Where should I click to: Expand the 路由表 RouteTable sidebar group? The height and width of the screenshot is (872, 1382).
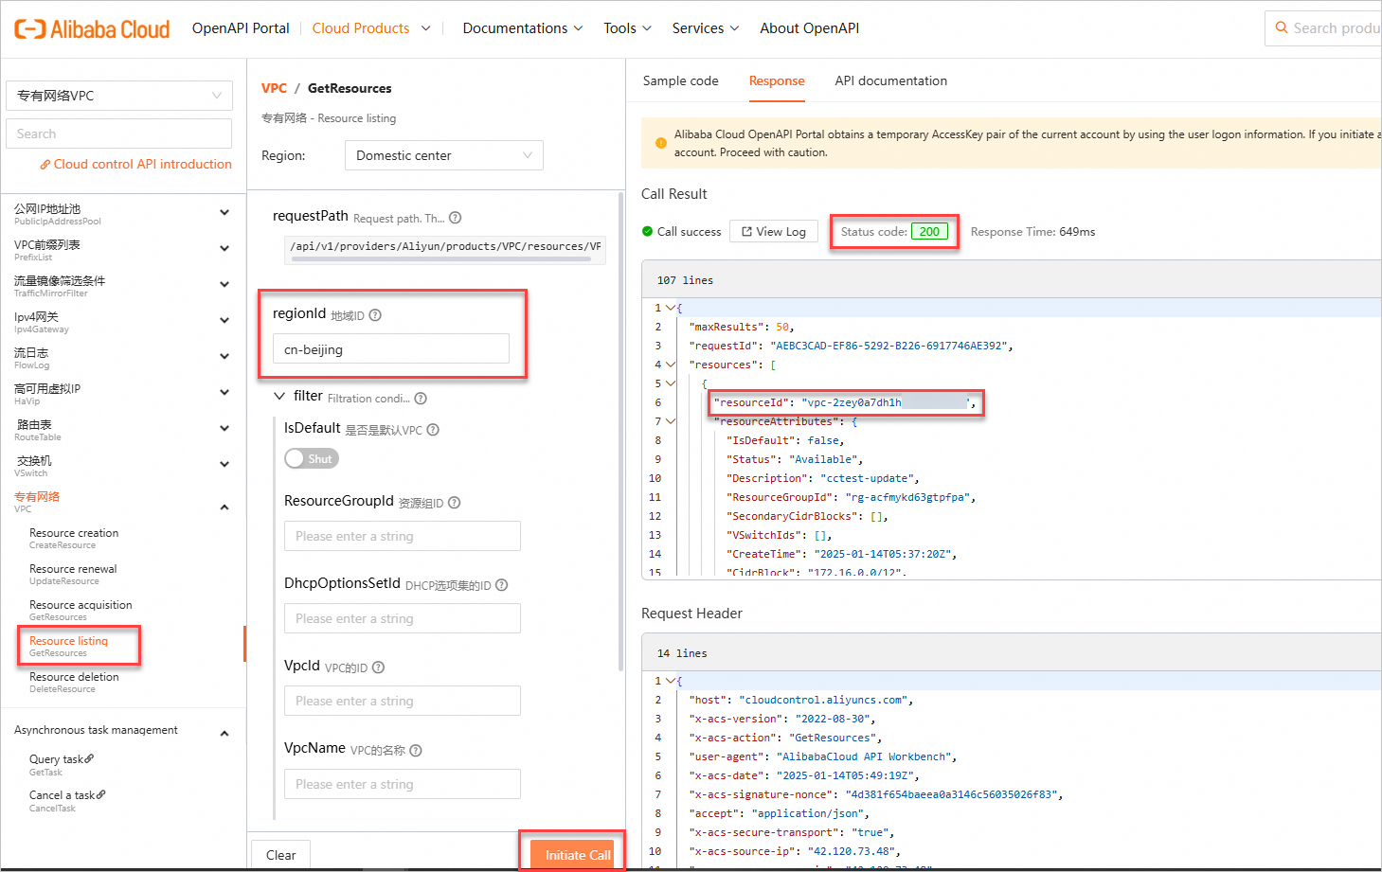tap(224, 428)
